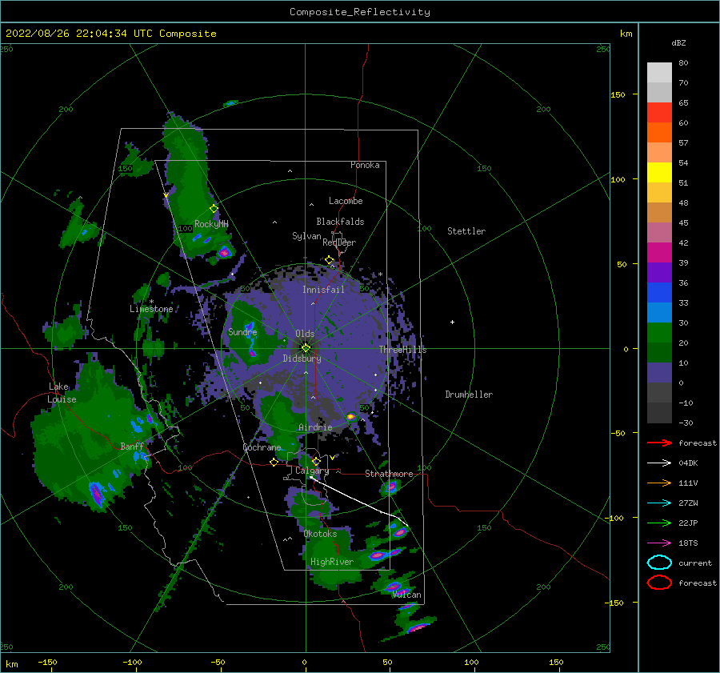The width and height of the screenshot is (720, 673).
Task: Select the cyan 27ZW arrow legend icon
Action: [659, 503]
